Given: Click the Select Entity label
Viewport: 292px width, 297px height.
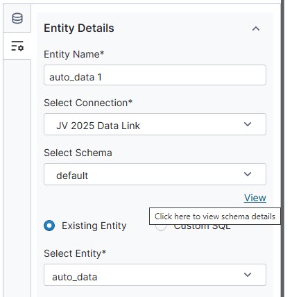Looking at the screenshot, I should [x=75, y=253].
